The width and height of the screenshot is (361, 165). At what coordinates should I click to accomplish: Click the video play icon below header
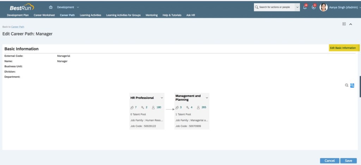pos(344,24)
